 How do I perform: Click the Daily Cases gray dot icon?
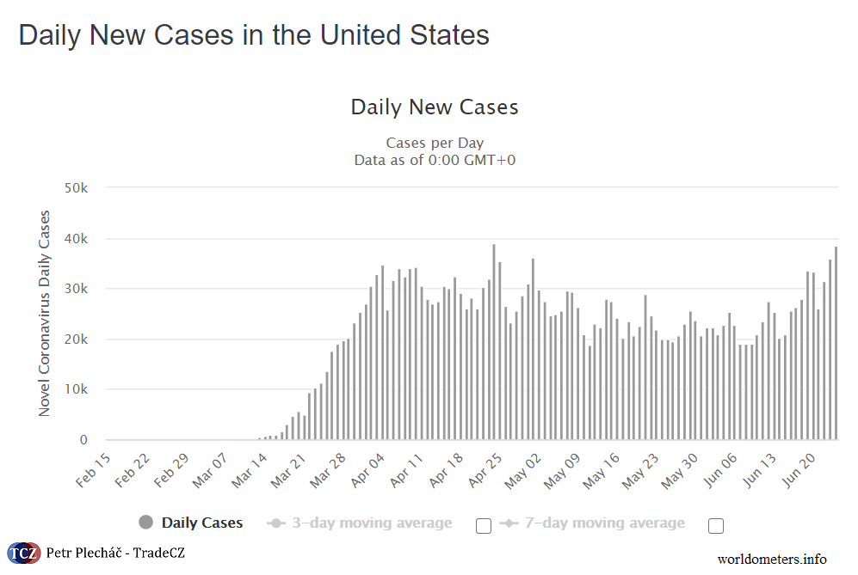(x=146, y=522)
